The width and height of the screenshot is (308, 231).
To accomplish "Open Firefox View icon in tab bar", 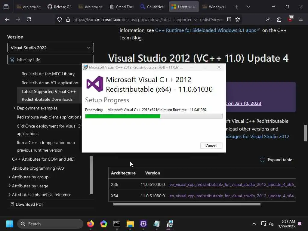I will click(x=6, y=7).
